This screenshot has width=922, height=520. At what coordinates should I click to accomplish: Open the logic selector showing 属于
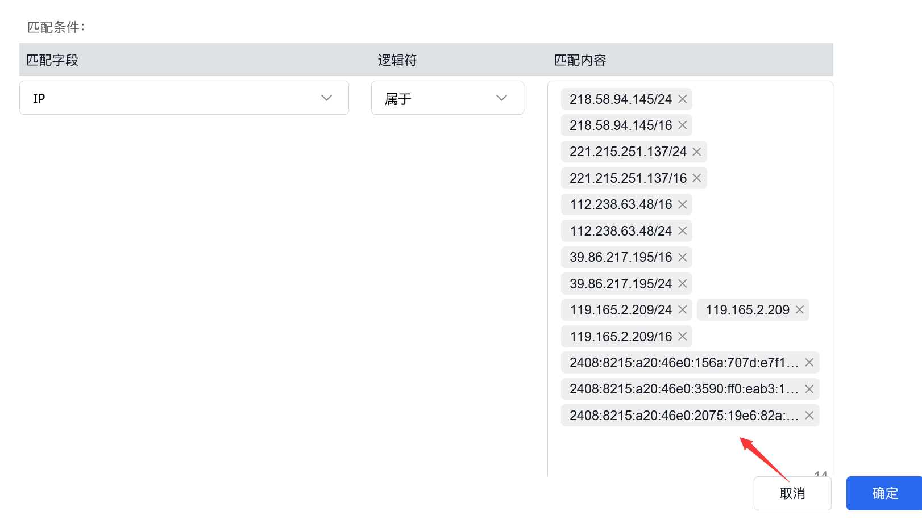coord(447,98)
